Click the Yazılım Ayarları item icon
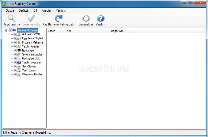The height and width of the screenshot is (137, 208). point(19,46)
